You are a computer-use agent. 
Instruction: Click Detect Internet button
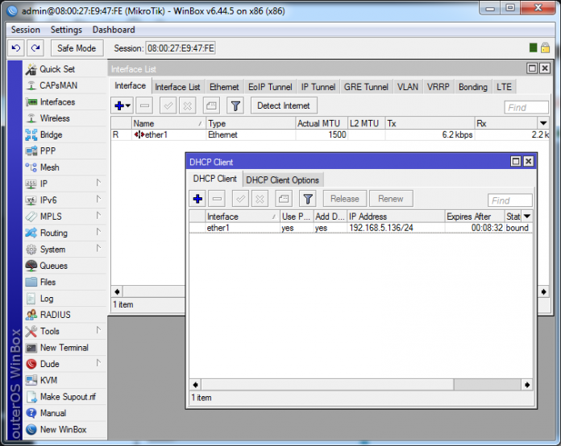284,105
